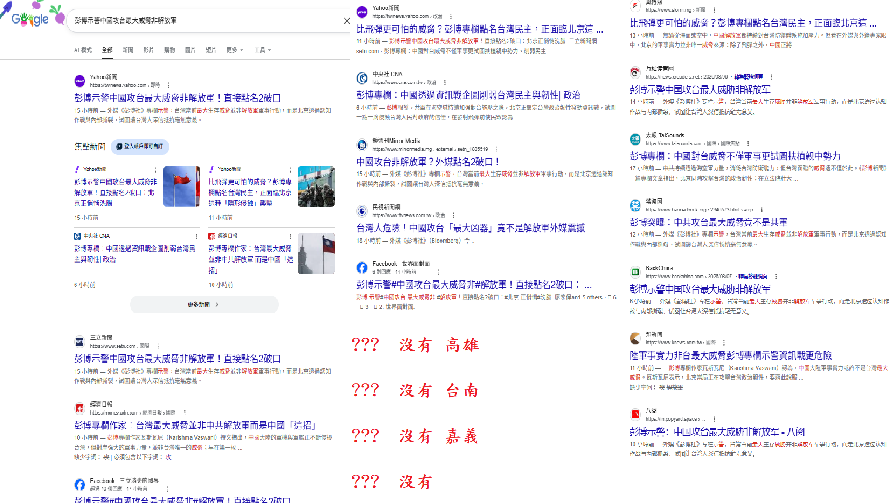
Task: Open three-dot menu for 三立新聞 result
Action: (158, 347)
